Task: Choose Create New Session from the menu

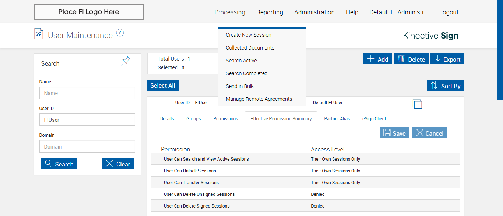Action: (x=249, y=35)
